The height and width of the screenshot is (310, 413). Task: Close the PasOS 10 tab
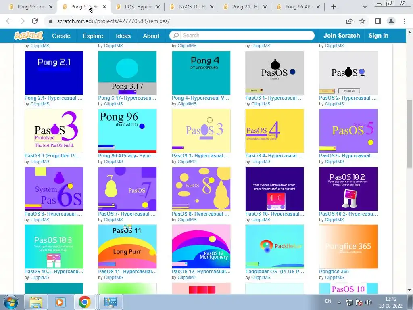pyautogui.click(x=211, y=7)
